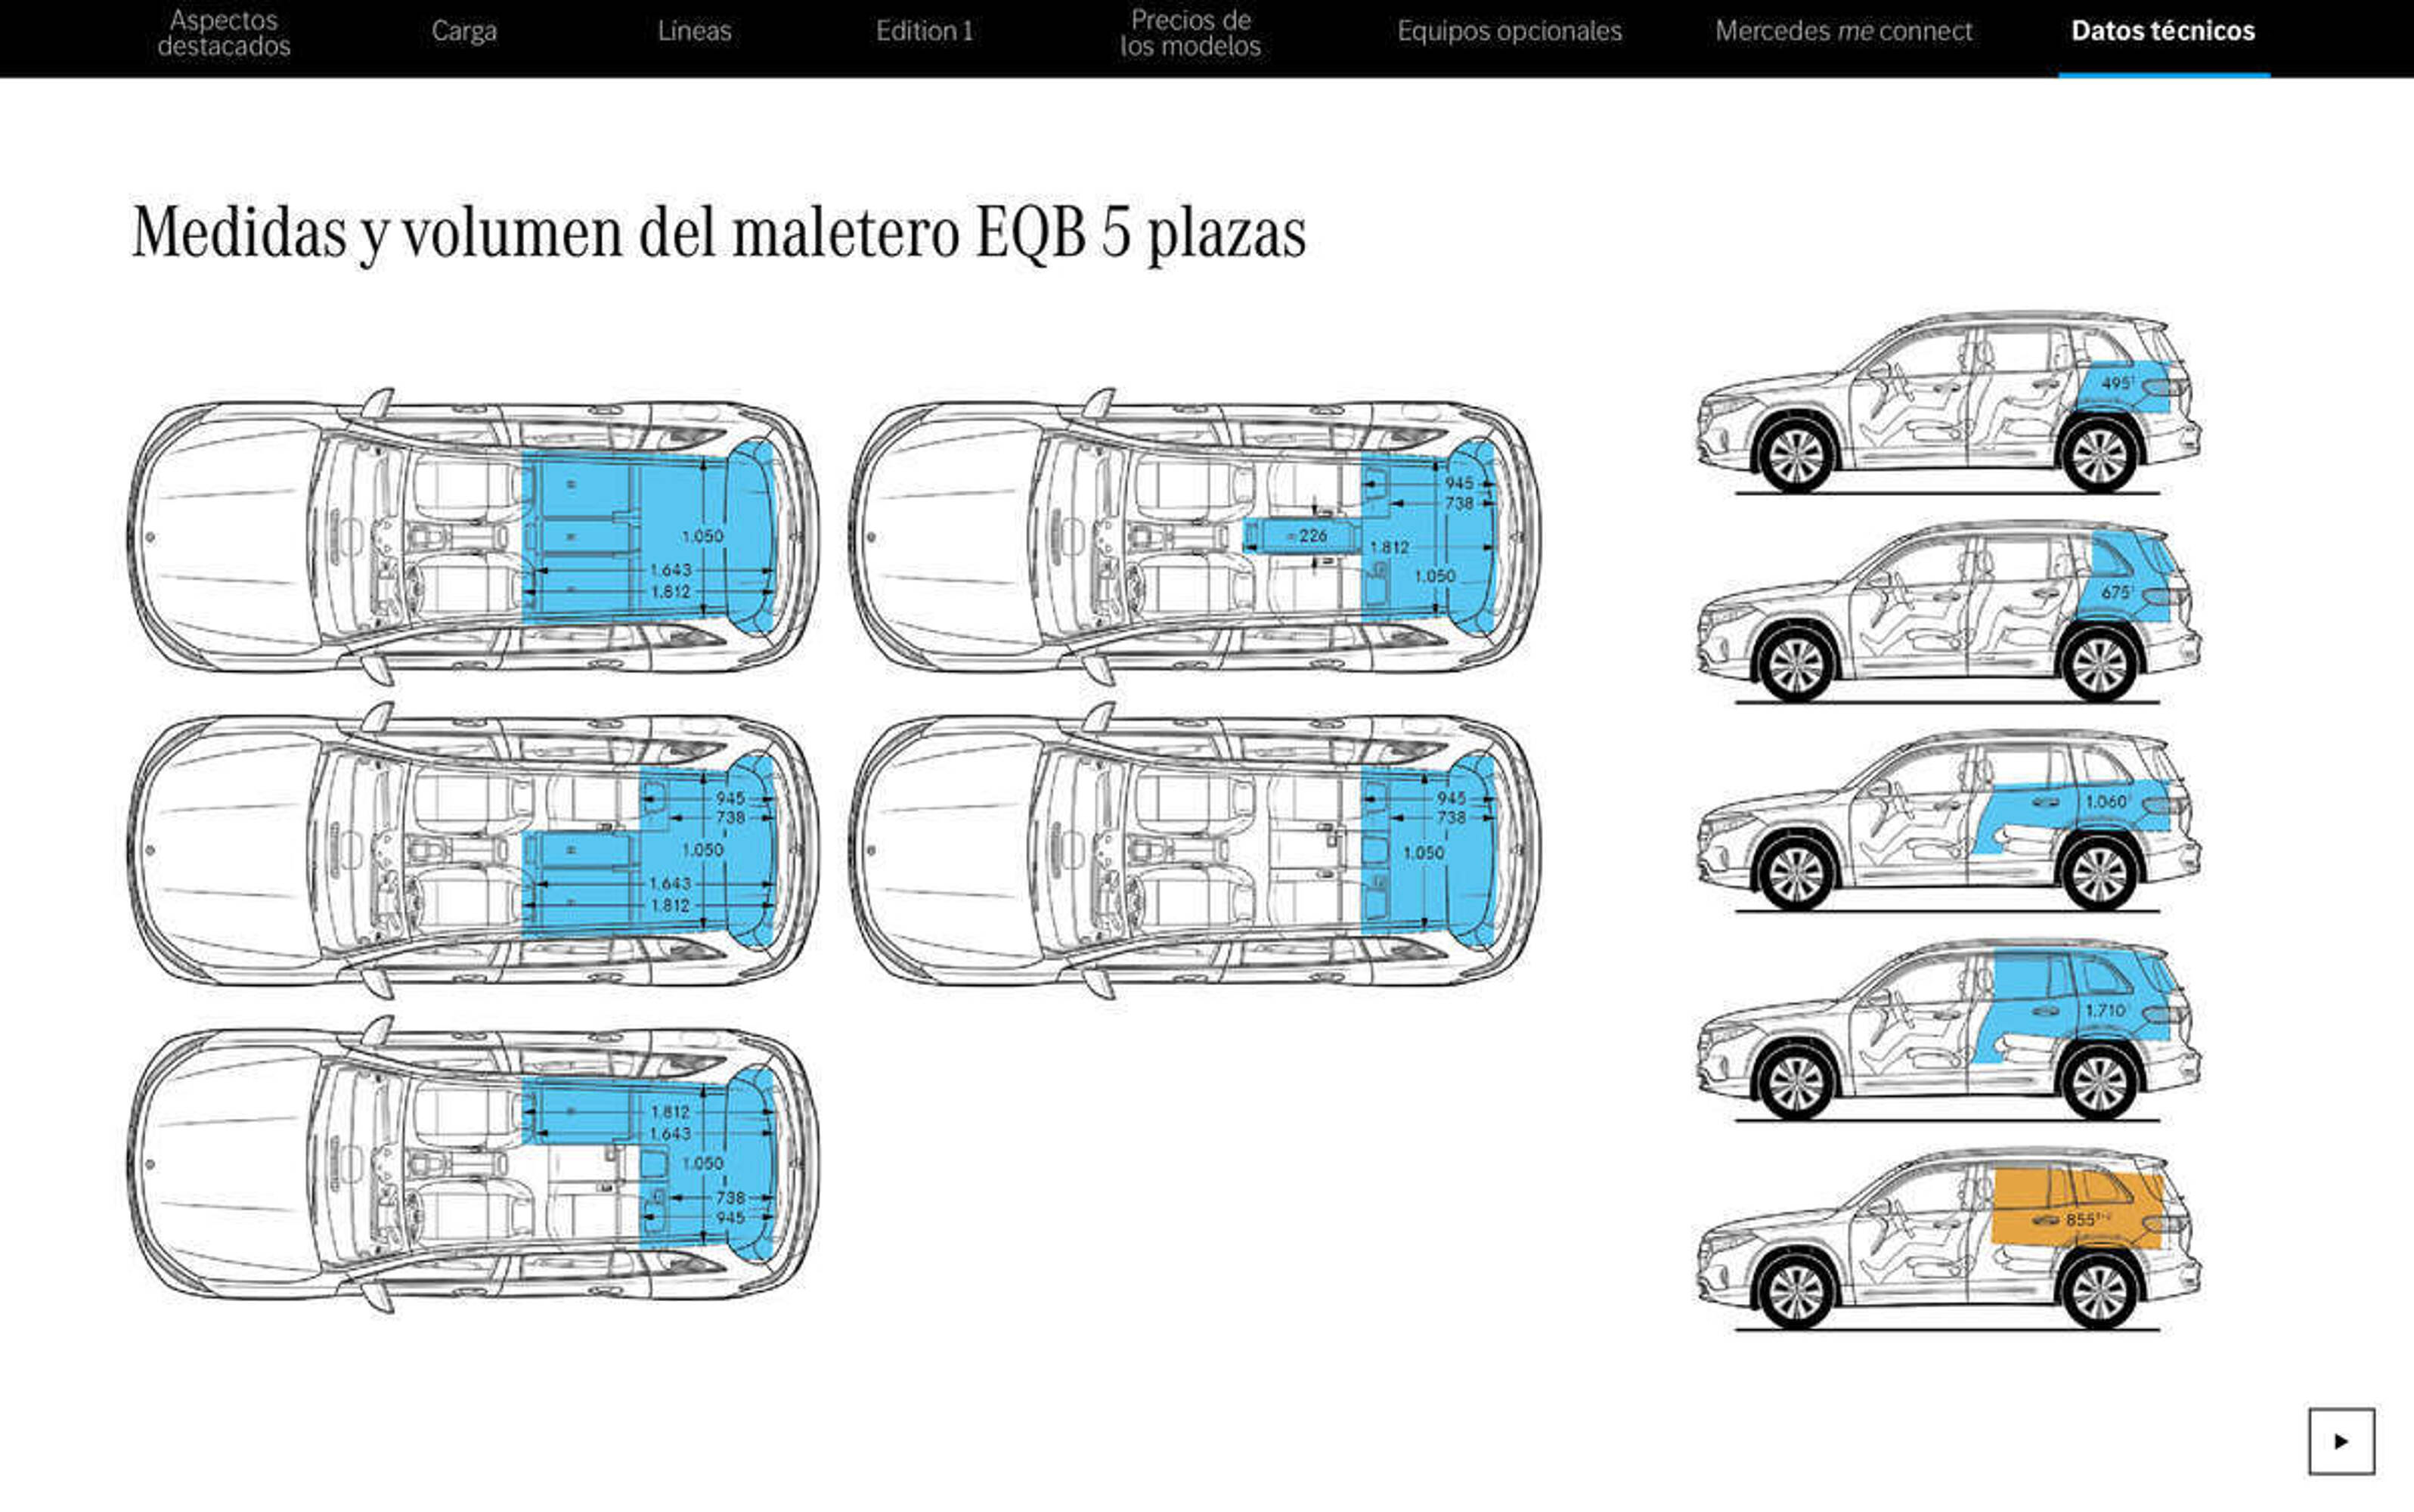Open the Aspectos destacados tab
Image resolution: width=2414 pixels, height=1512 pixels.
(224, 33)
